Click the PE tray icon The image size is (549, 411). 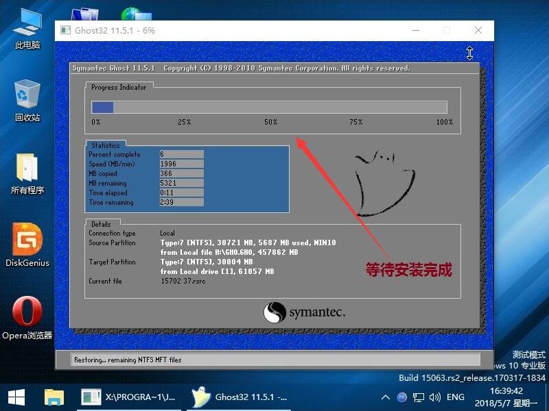(402, 397)
